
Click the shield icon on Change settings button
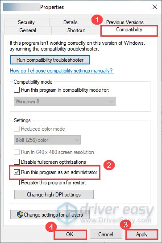click(20, 215)
